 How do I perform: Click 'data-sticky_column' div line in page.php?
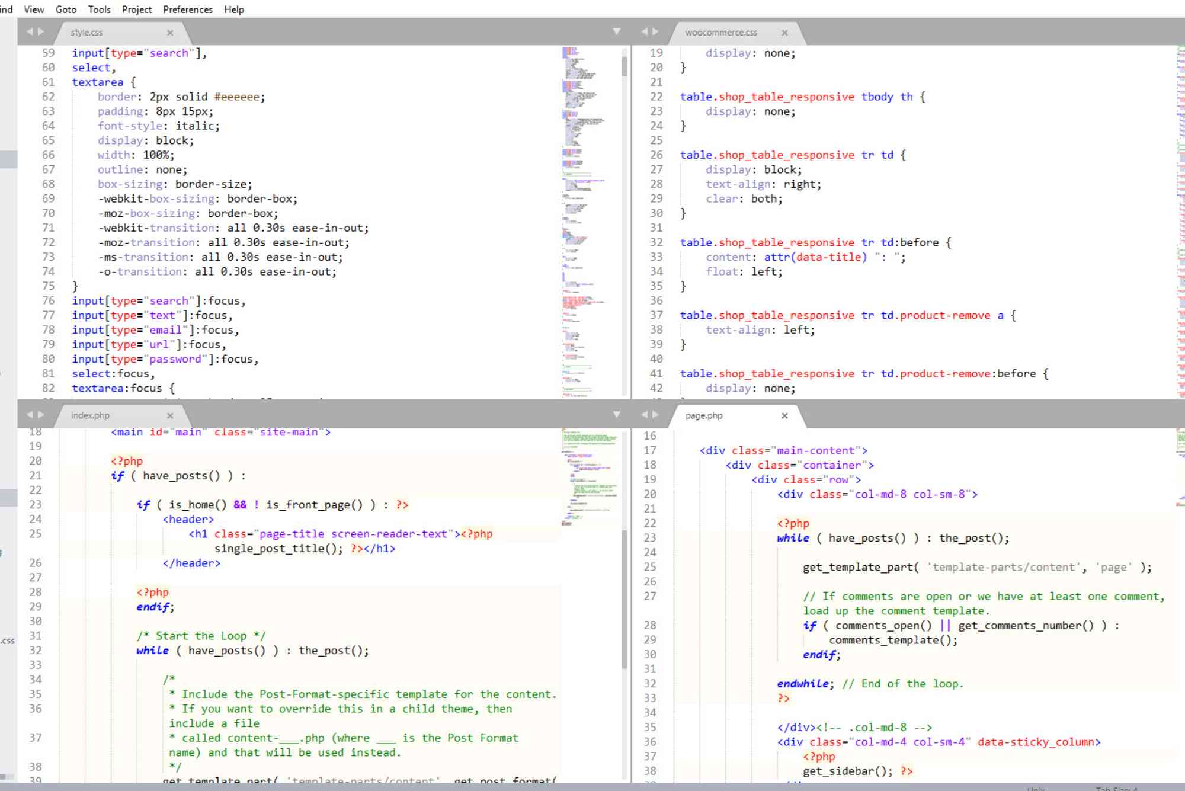point(939,741)
